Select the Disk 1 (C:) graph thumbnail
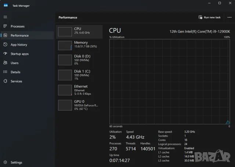The image size is (235, 167). [x=65, y=75]
